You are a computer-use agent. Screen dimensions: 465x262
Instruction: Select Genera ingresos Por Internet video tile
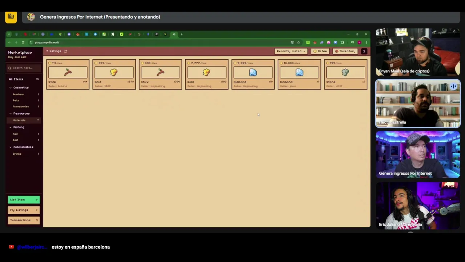click(418, 155)
